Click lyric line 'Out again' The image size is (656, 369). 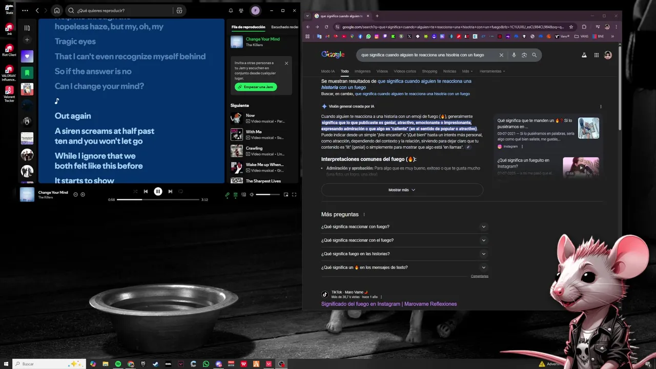coord(73,116)
